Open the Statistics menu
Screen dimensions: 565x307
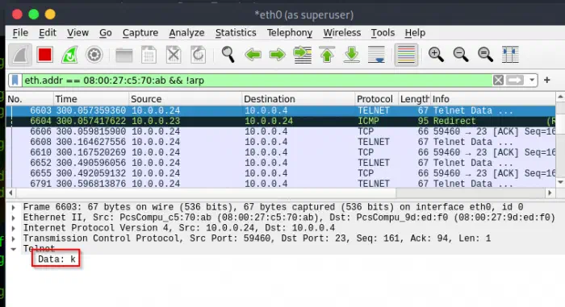(x=236, y=33)
